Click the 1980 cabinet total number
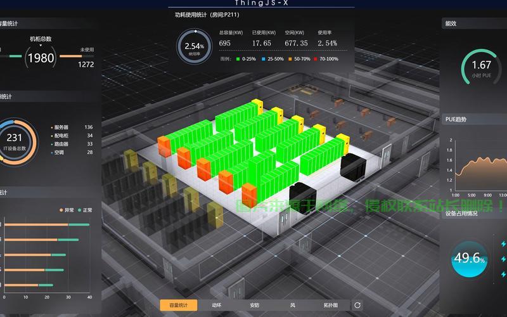Image resolution: width=507 pixels, height=317 pixels. pos(41,58)
